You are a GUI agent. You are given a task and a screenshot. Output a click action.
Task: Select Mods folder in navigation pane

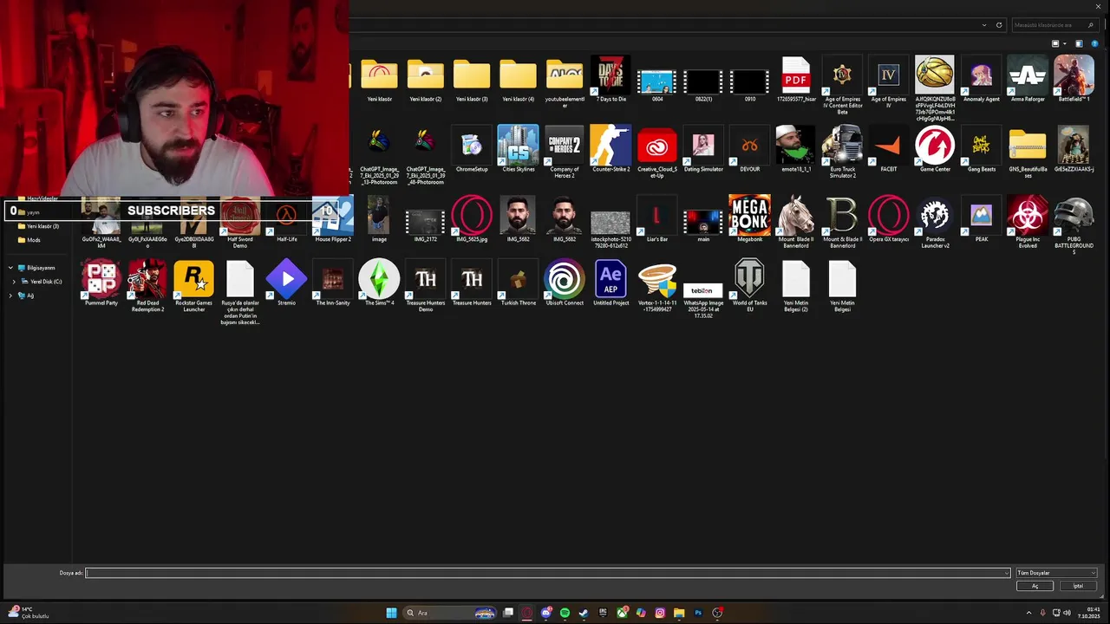pos(34,240)
